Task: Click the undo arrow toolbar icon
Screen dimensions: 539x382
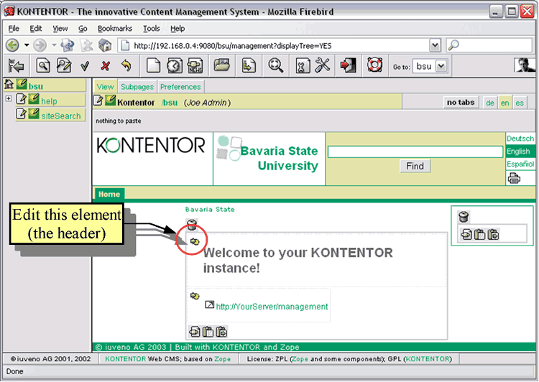Action: tap(126, 66)
